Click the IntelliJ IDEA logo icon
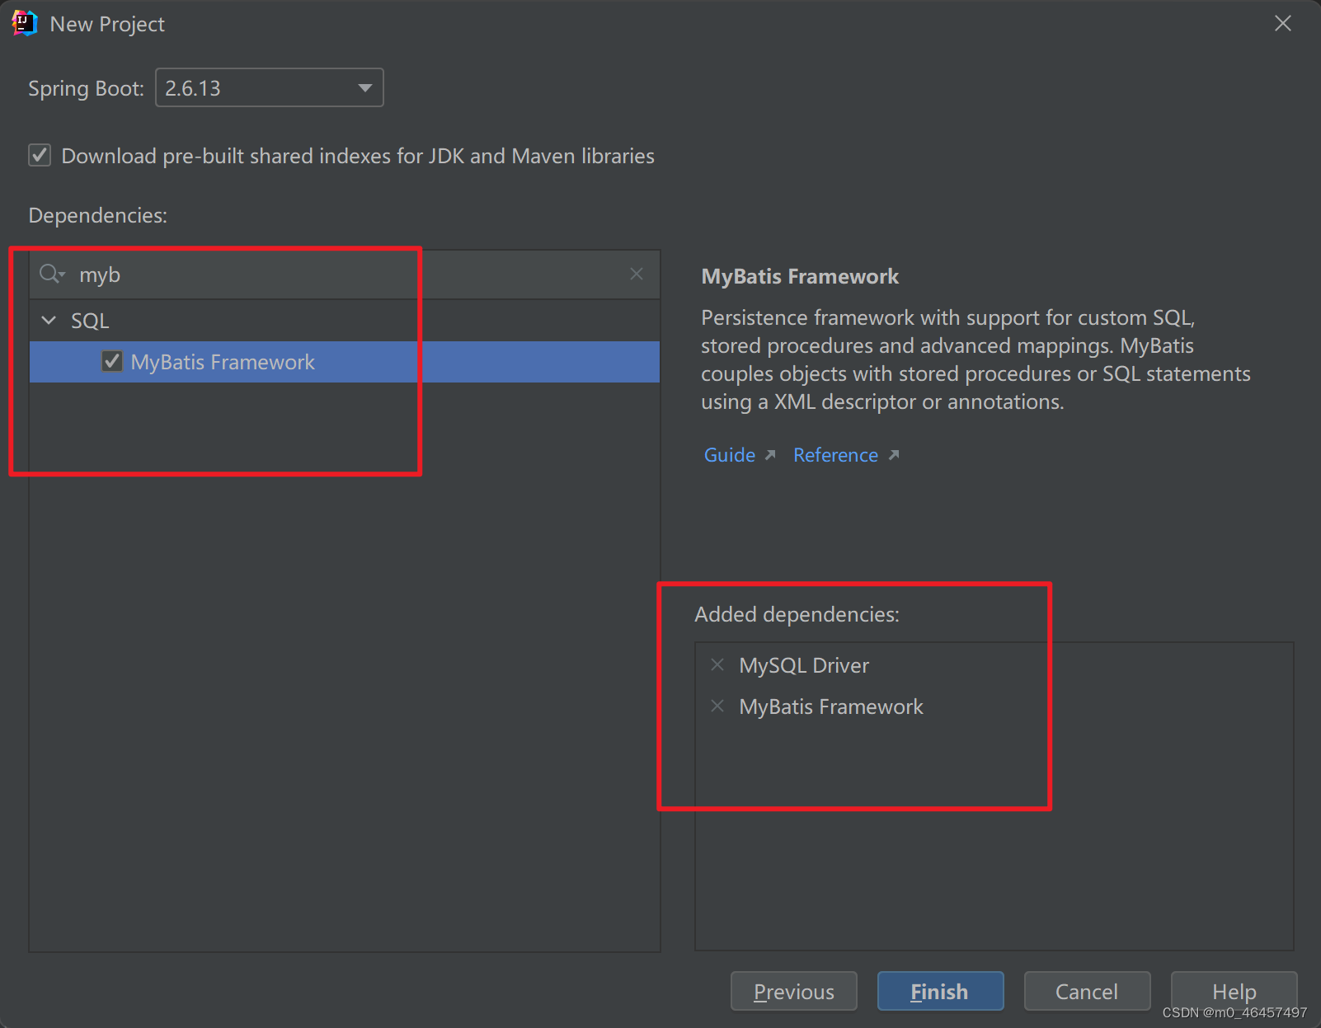Image resolution: width=1321 pixels, height=1028 pixels. (x=25, y=23)
